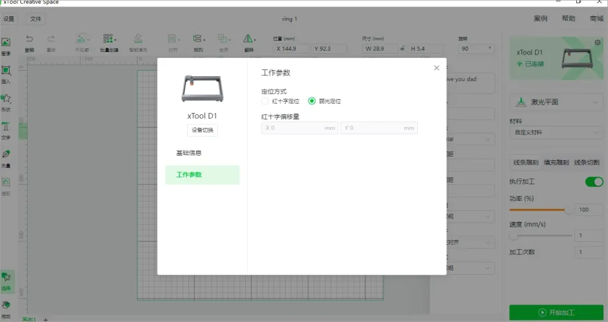The width and height of the screenshot is (608, 322).
Task: Click the position Y 92.3 field
Action: coord(329,49)
